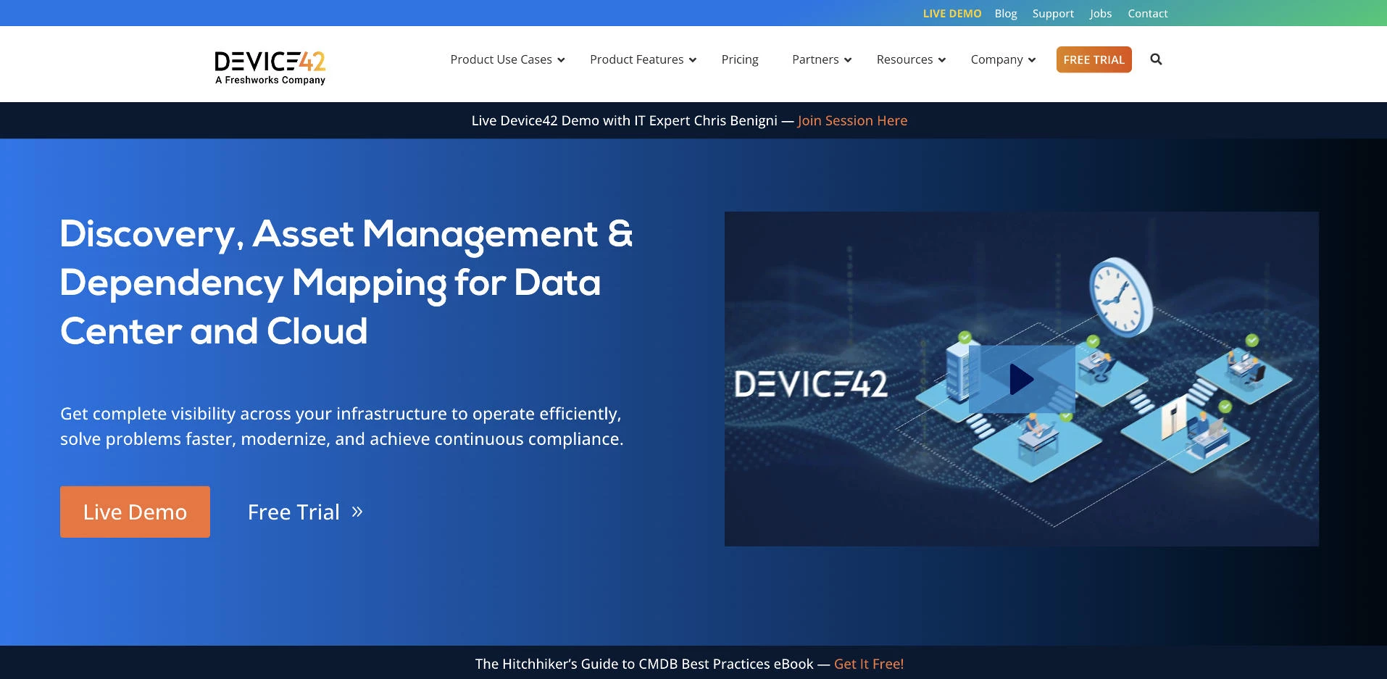Open the Contact link
Image resolution: width=1387 pixels, height=679 pixels.
coord(1147,13)
